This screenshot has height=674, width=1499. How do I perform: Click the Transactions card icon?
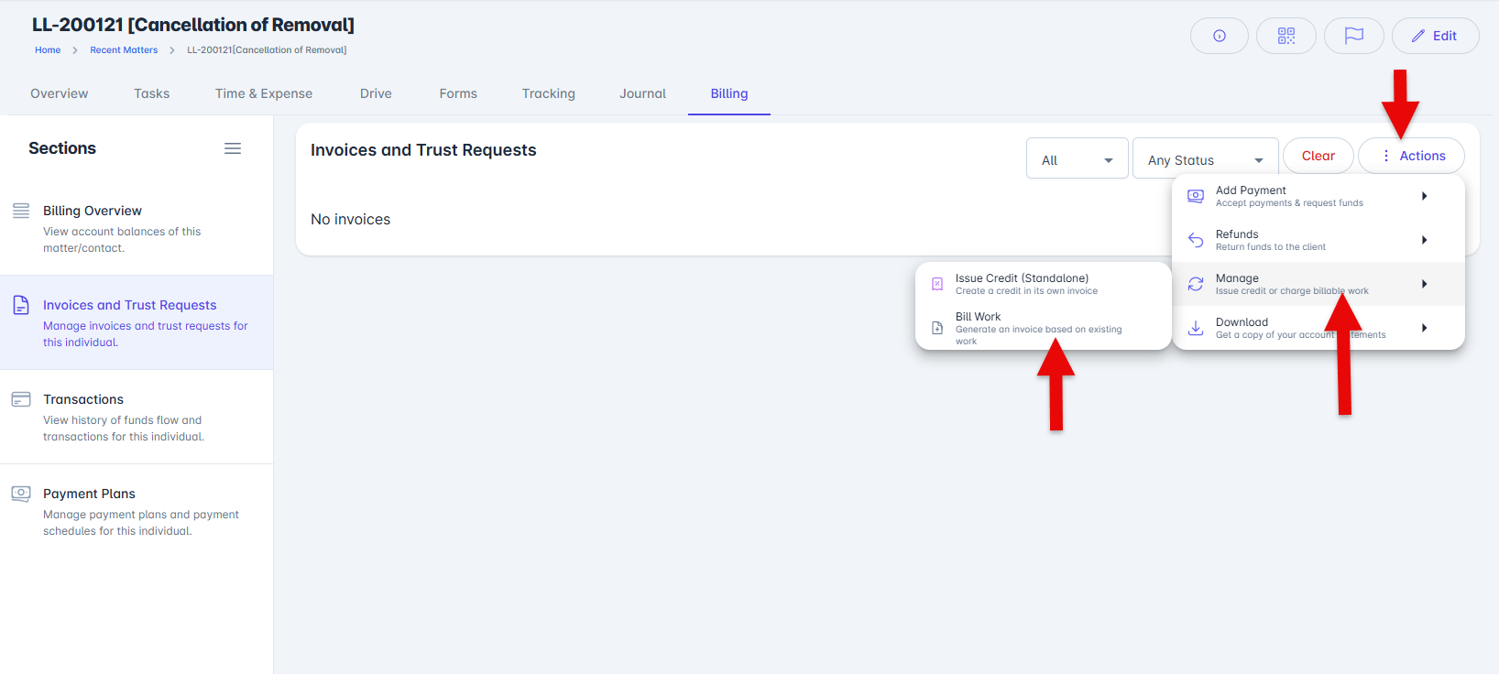coord(21,399)
